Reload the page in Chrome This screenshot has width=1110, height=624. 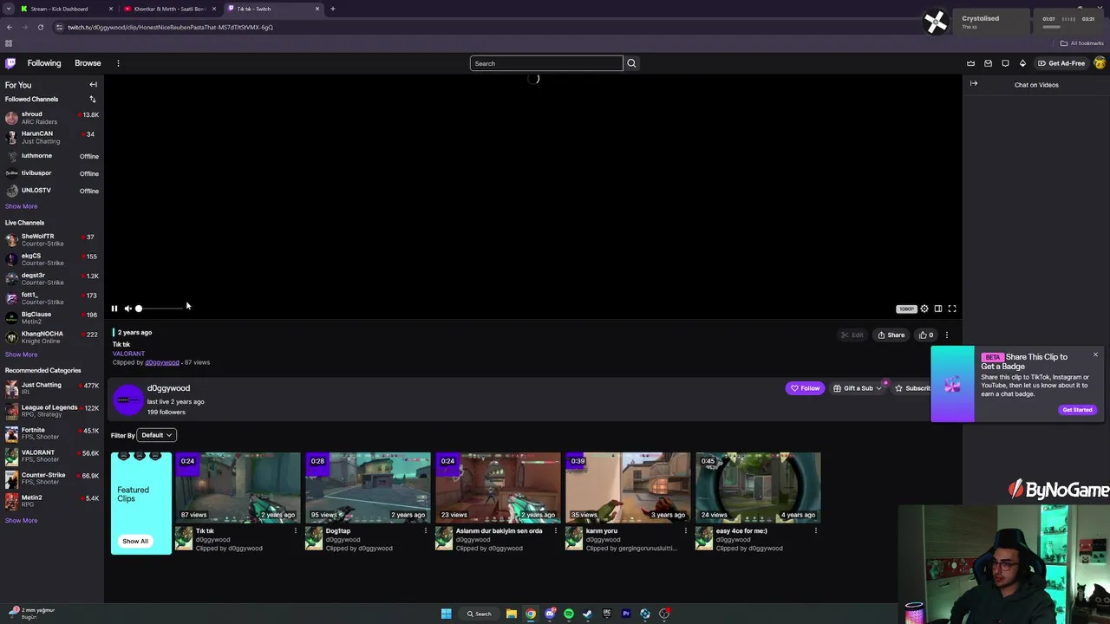pos(40,27)
